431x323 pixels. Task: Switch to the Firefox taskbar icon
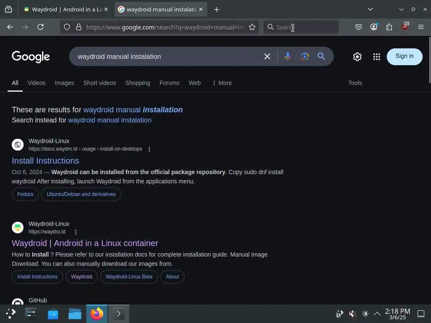coord(97,314)
